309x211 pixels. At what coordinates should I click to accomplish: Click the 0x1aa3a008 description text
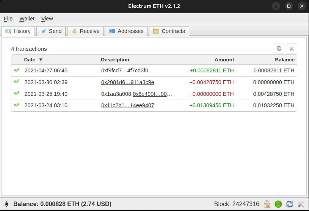(x=116, y=94)
